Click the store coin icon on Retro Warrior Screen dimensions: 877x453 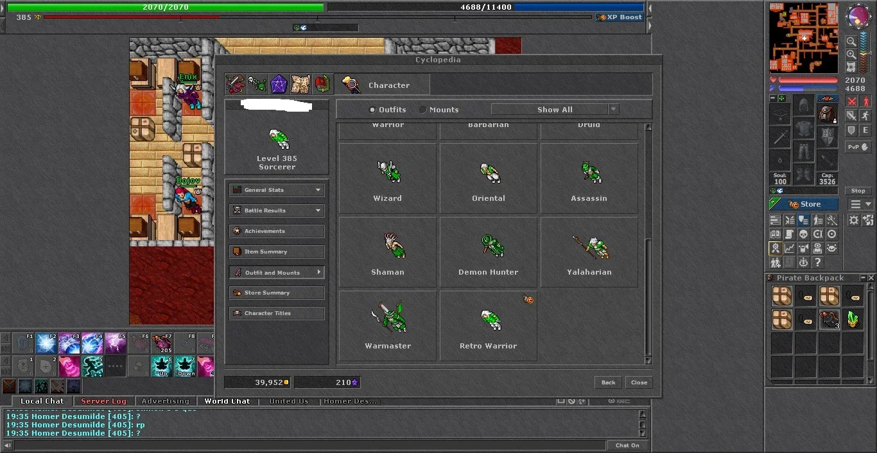click(x=528, y=300)
